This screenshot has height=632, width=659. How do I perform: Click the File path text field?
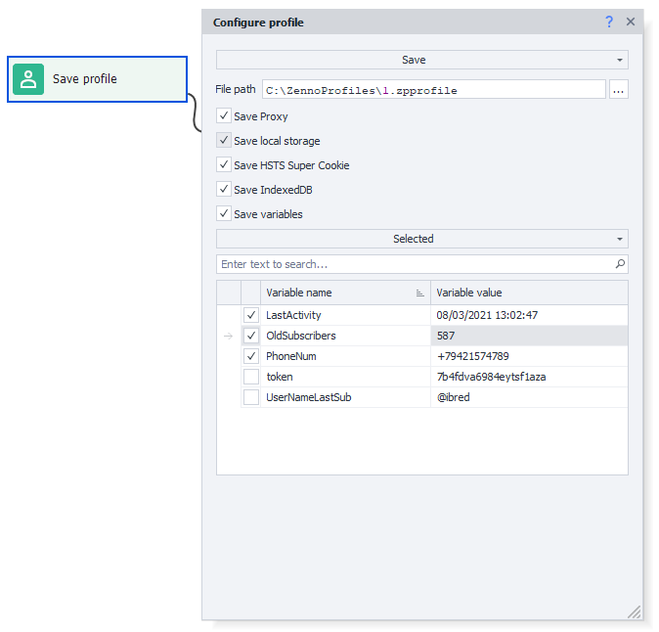point(433,90)
